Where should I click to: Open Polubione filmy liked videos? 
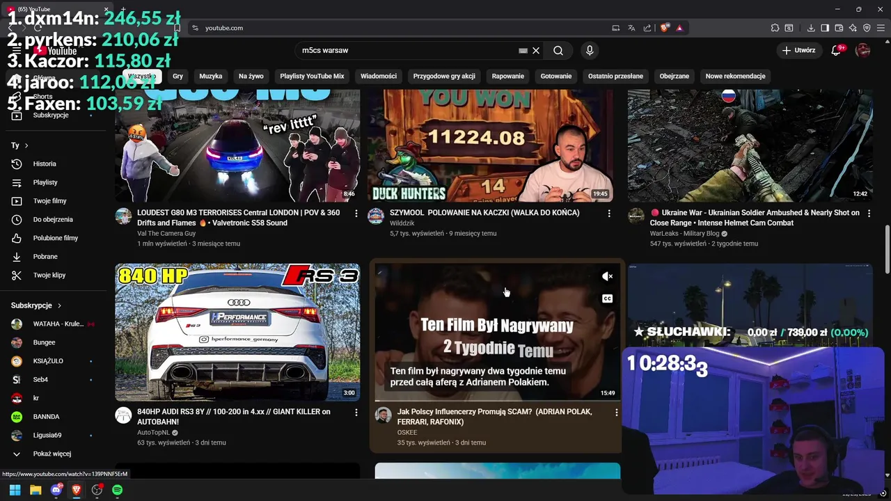(x=55, y=238)
